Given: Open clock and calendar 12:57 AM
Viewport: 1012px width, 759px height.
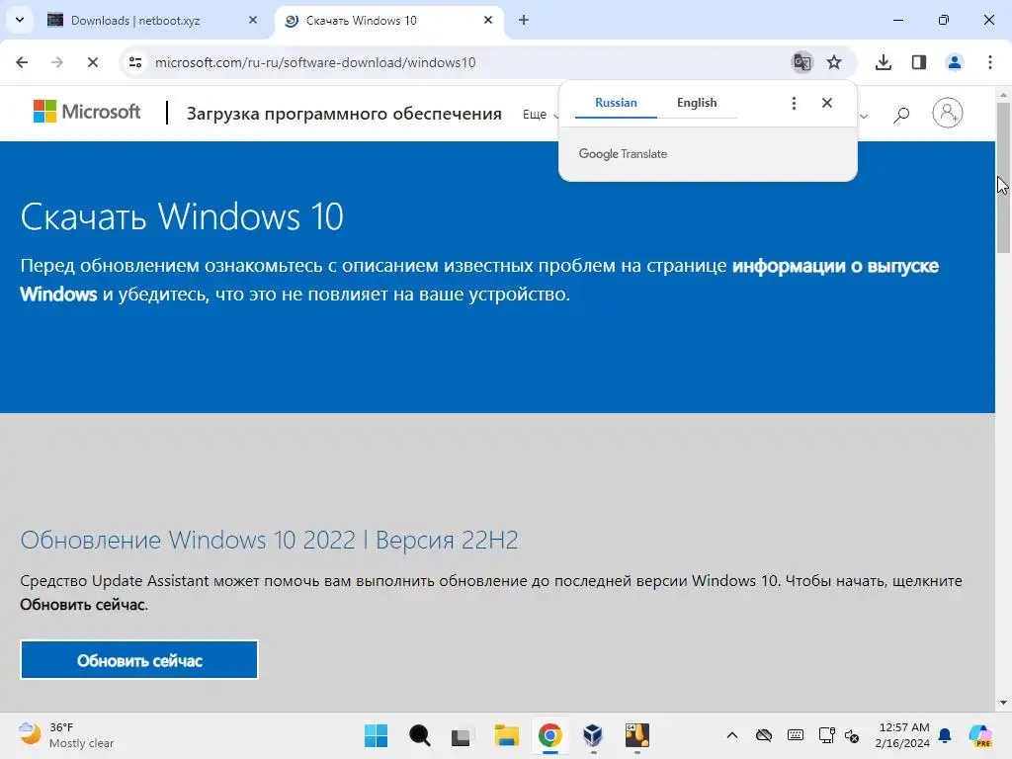Looking at the screenshot, I should point(901,735).
